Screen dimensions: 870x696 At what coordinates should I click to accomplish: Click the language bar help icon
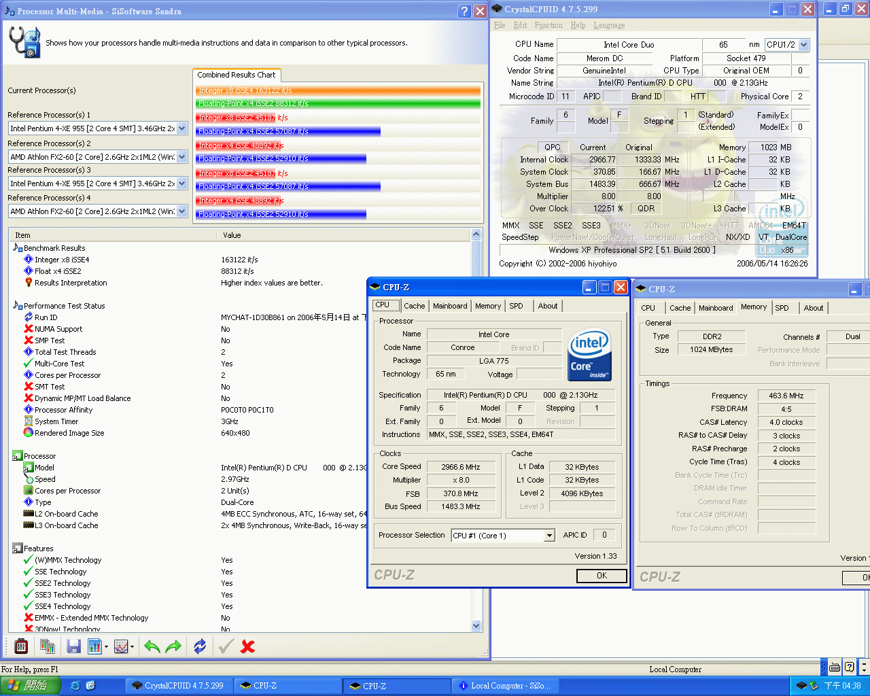pos(849,667)
